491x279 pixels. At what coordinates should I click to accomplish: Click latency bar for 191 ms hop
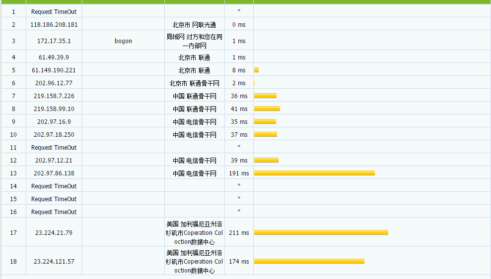[x=314, y=173]
